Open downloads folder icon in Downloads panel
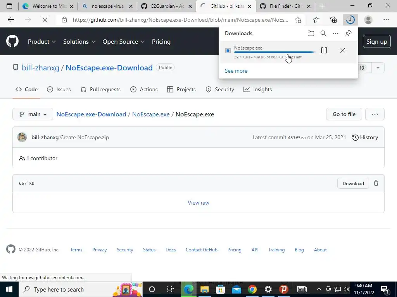 pyautogui.click(x=311, y=33)
